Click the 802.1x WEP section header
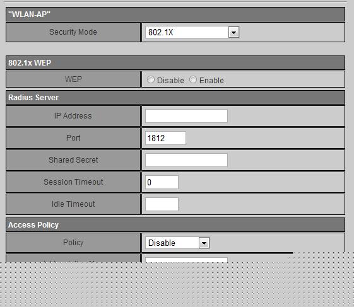This screenshot has height=307, width=354. [x=175, y=62]
